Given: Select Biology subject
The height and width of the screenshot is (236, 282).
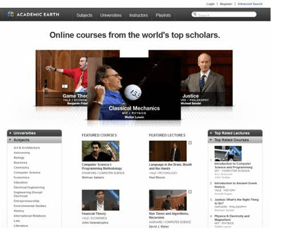Looking at the screenshot, I should [19, 158].
